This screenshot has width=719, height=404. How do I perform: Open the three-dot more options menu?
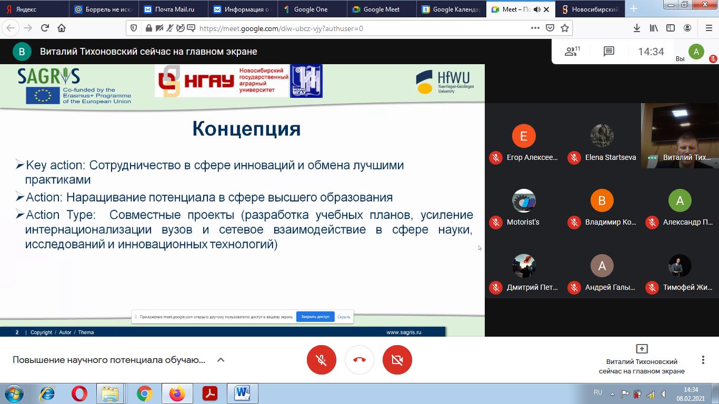tap(703, 360)
